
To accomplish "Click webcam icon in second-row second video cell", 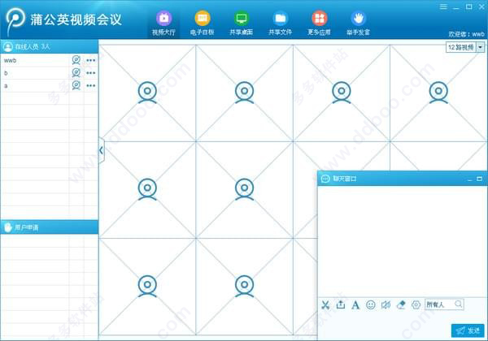I will coord(244,189).
